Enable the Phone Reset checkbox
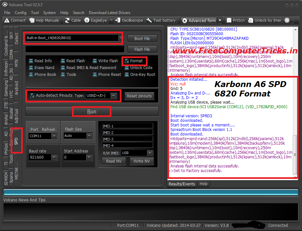This screenshot has width=302, height=231. pos(94,75)
